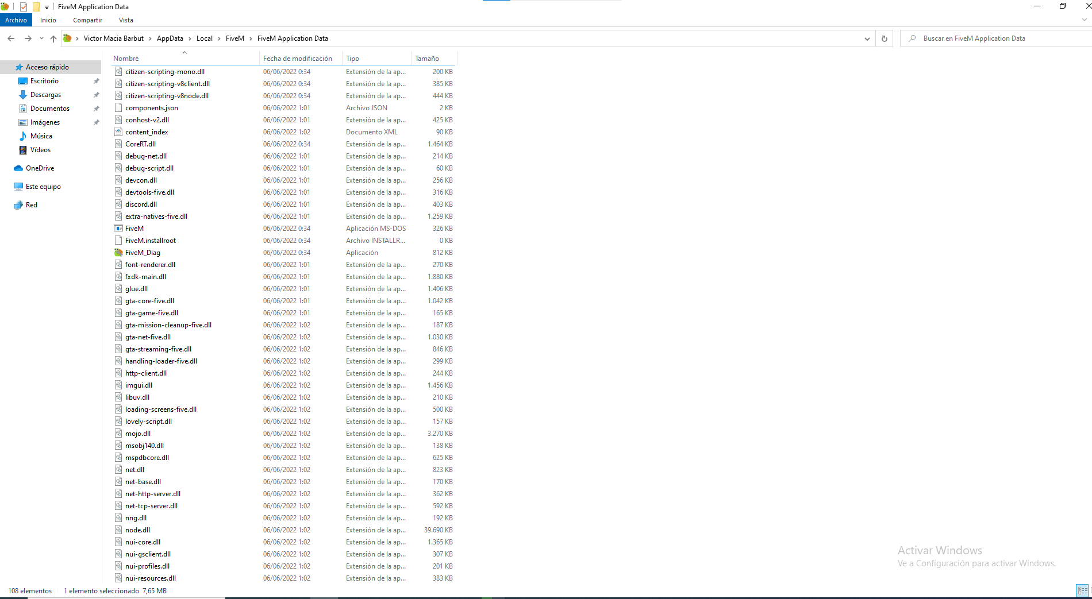Open the recent locations dropdown
This screenshot has width=1092, height=599.
click(x=41, y=38)
